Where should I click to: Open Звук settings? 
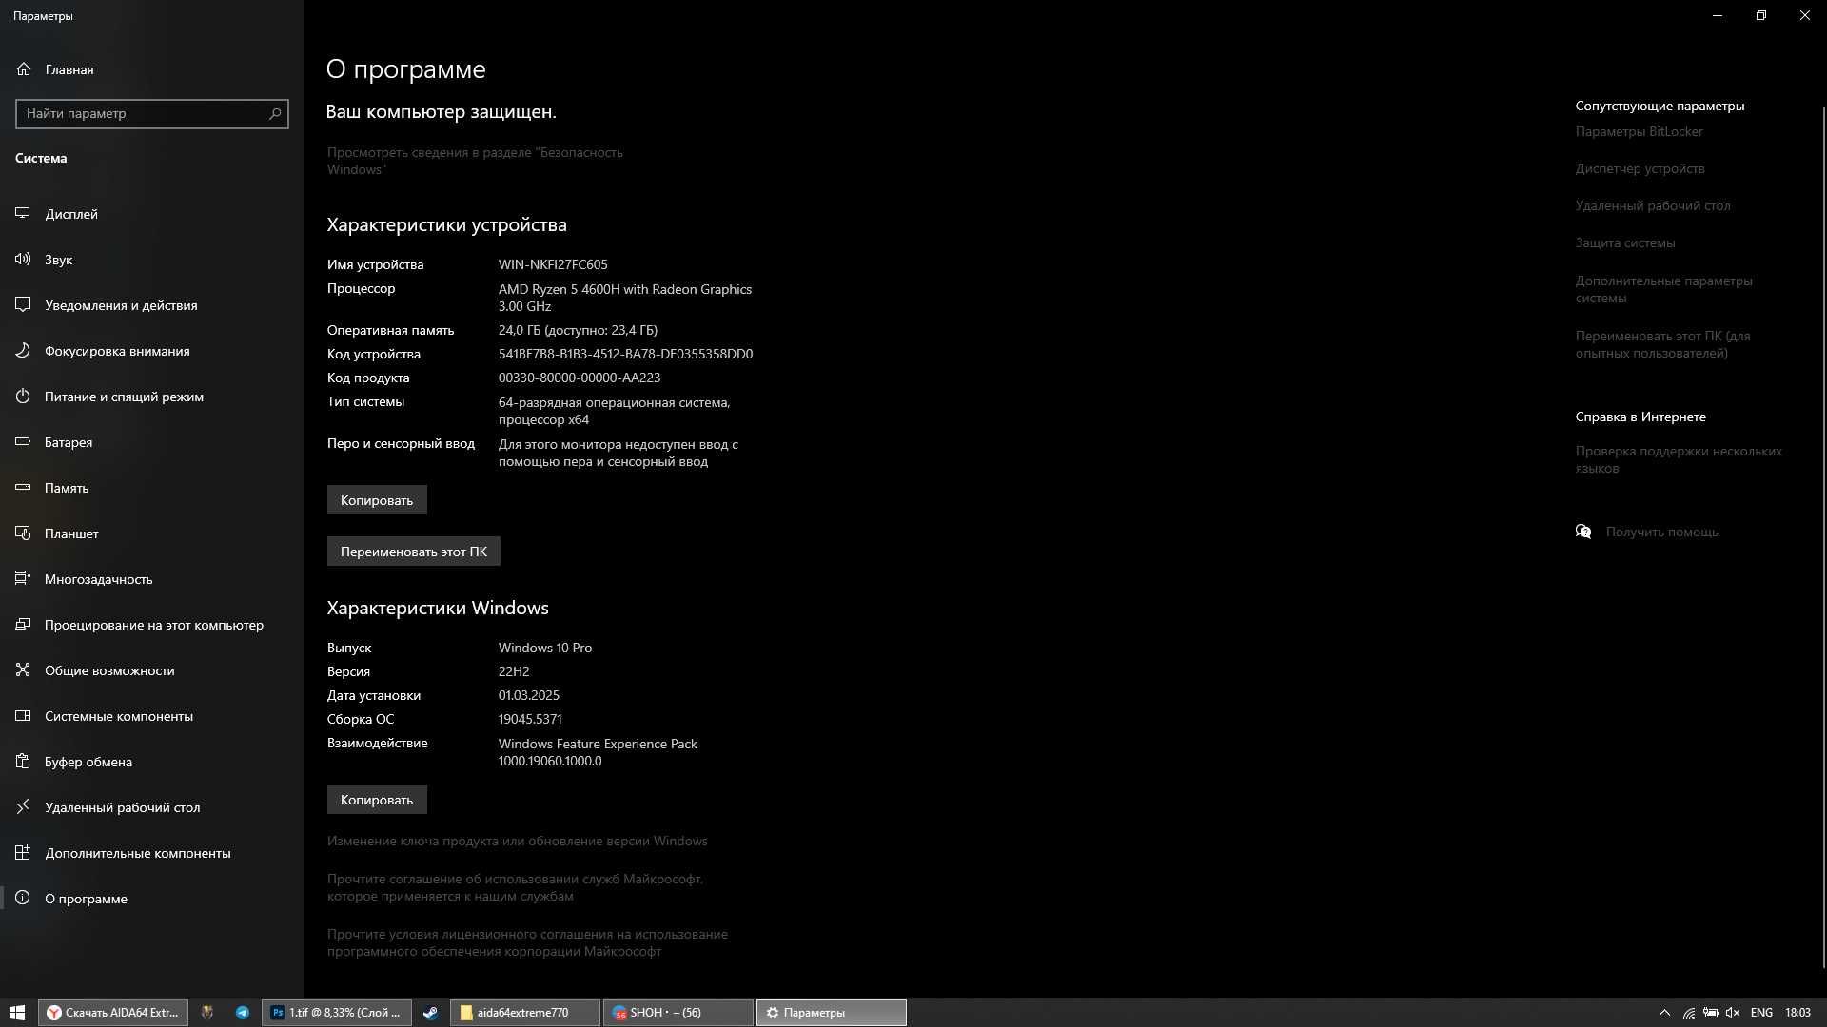tap(152, 260)
